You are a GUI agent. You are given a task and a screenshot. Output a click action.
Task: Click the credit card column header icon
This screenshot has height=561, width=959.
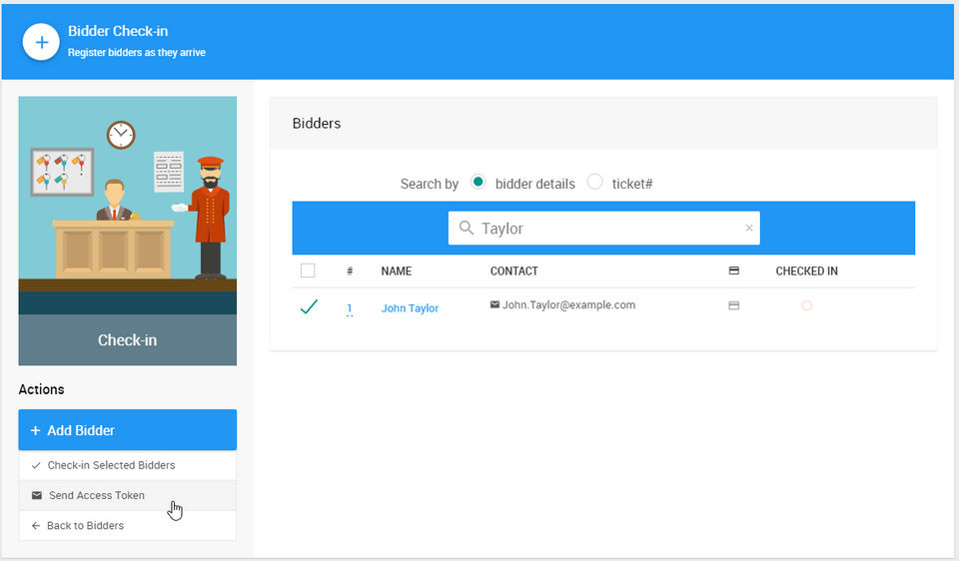[x=734, y=271]
